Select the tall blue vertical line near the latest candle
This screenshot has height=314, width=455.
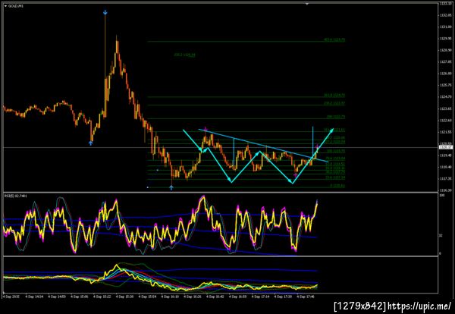click(312, 142)
